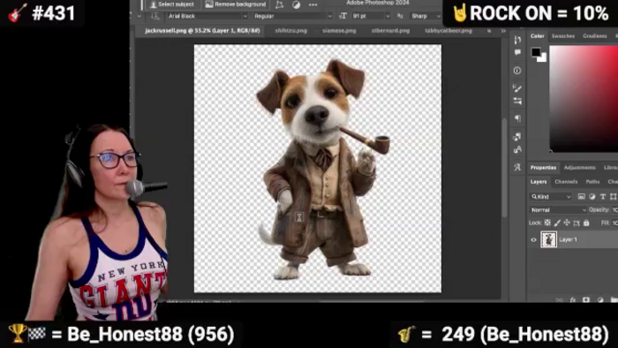Switch to the siamese.png document tab
This screenshot has width=618, height=348.
[339, 31]
